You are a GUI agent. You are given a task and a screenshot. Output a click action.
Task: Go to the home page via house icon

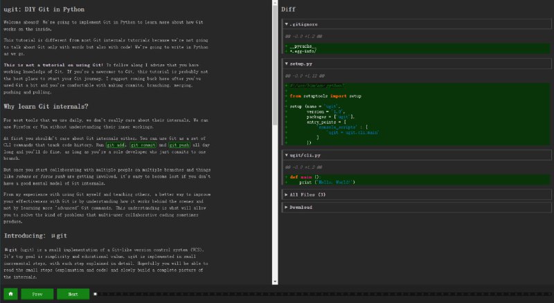10,294
